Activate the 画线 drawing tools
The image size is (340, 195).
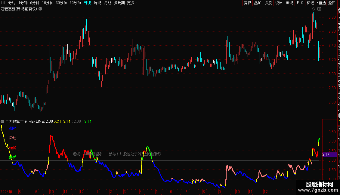click(x=289, y=3)
